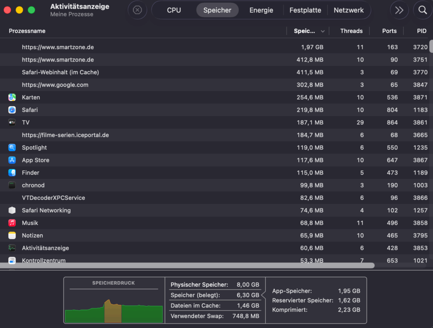Switch to the CPU tab
This screenshot has width=433, height=328.
[x=174, y=10]
